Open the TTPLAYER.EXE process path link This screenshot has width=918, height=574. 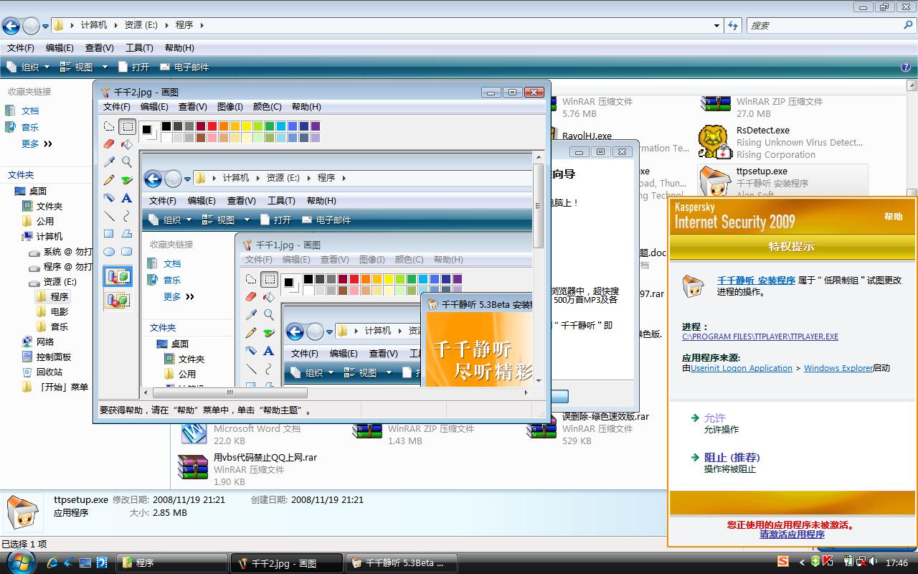(x=760, y=337)
